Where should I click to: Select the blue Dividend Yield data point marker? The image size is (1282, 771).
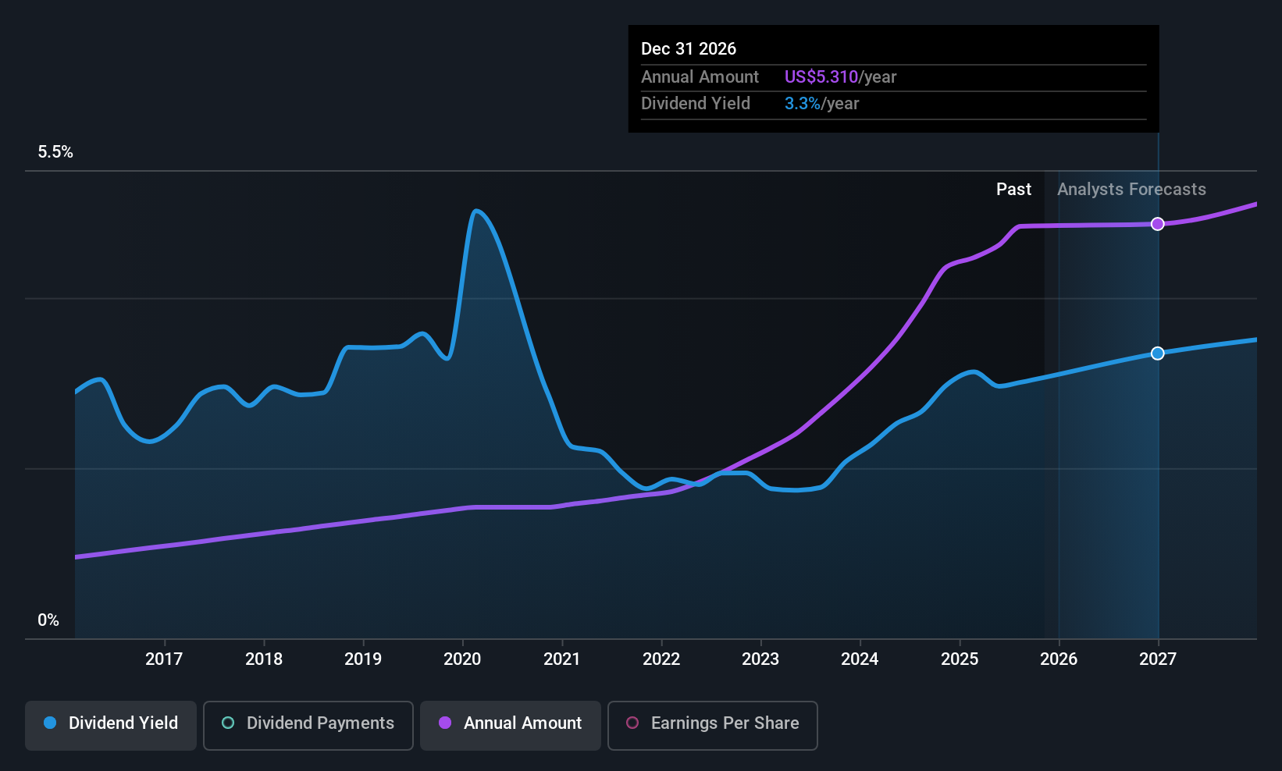coord(1158,354)
